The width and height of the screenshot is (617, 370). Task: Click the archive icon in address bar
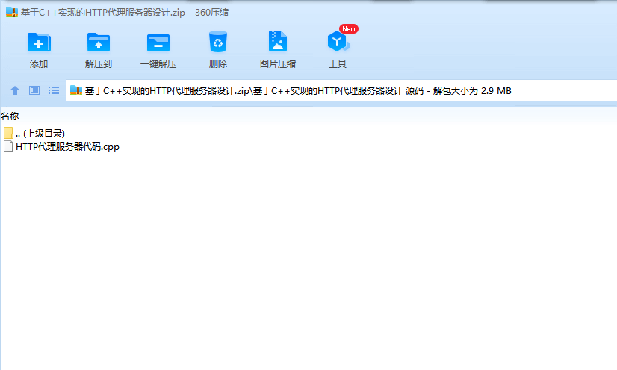point(76,91)
